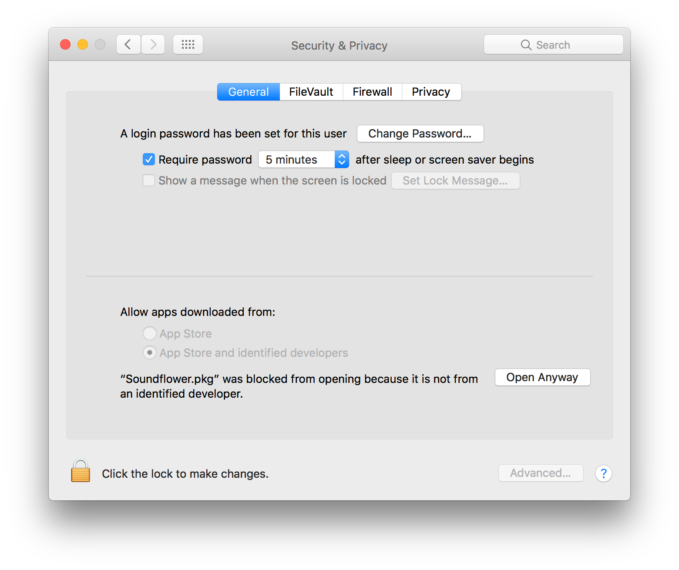Switch to the General tab
Screen dimensions: 679x570
pyautogui.click(x=249, y=92)
